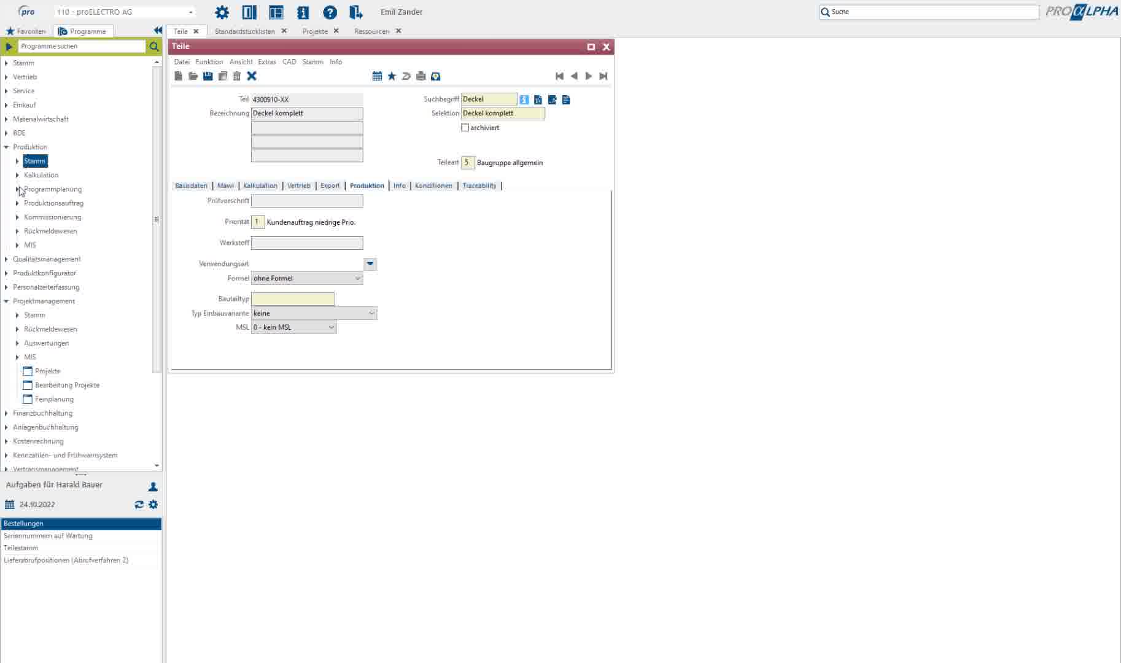Click the global Suche search field
The width and height of the screenshot is (1121, 663).
[x=929, y=12]
